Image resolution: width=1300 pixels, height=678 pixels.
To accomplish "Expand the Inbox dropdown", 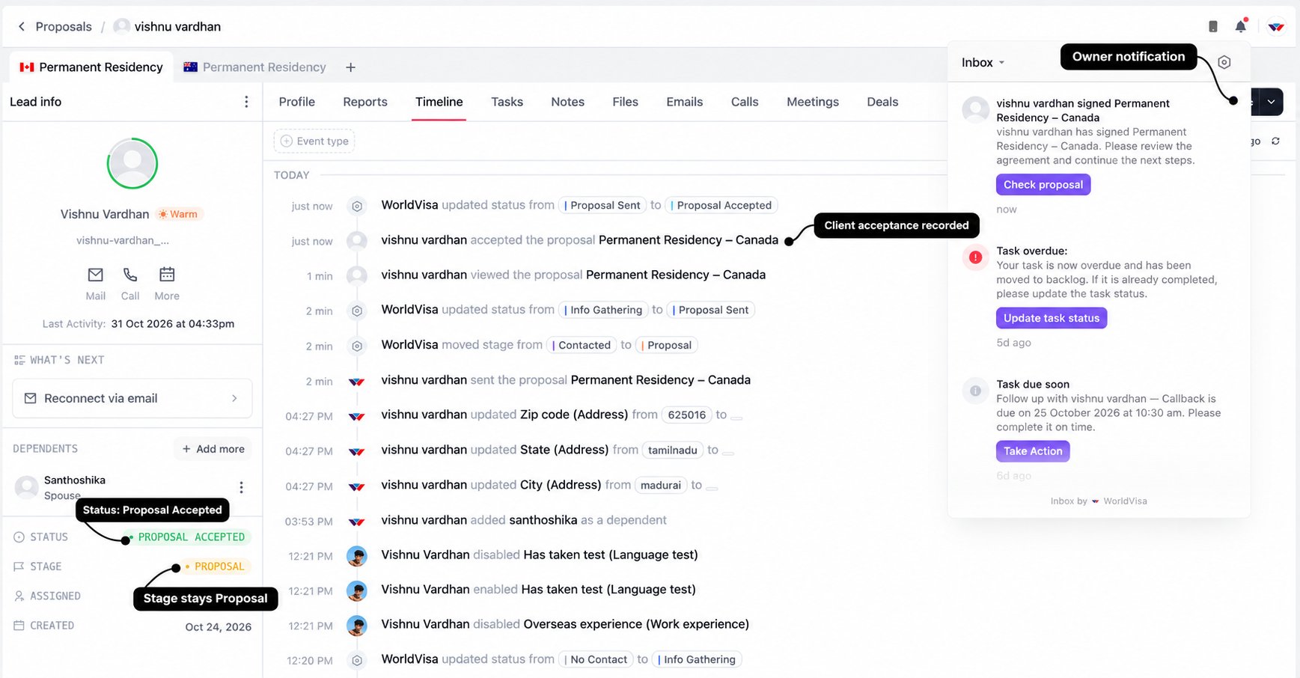I will (983, 63).
